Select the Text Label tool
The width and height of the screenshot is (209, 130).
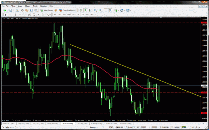tap(43, 15)
